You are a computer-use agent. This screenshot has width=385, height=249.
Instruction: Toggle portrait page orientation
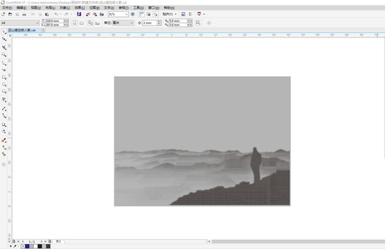click(x=75, y=23)
